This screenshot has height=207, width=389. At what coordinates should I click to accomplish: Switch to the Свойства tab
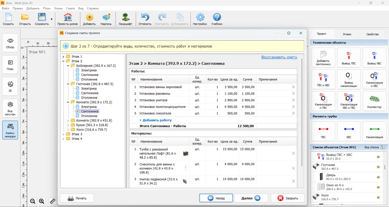[x=372, y=34]
